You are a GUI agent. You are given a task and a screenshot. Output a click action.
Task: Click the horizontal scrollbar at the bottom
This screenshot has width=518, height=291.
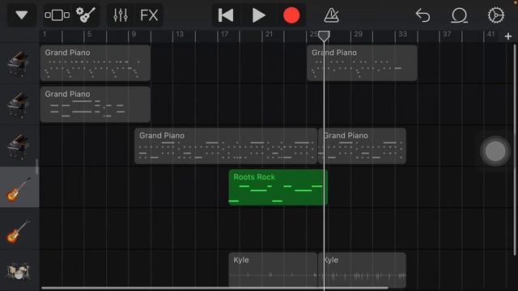pyautogui.click(x=214, y=288)
